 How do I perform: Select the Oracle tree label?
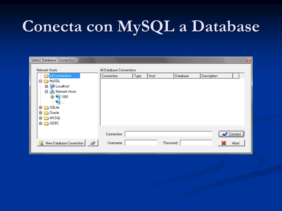click(x=54, y=113)
